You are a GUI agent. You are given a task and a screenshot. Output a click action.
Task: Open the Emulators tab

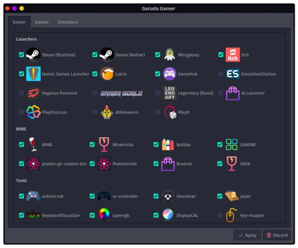(x=68, y=22)
